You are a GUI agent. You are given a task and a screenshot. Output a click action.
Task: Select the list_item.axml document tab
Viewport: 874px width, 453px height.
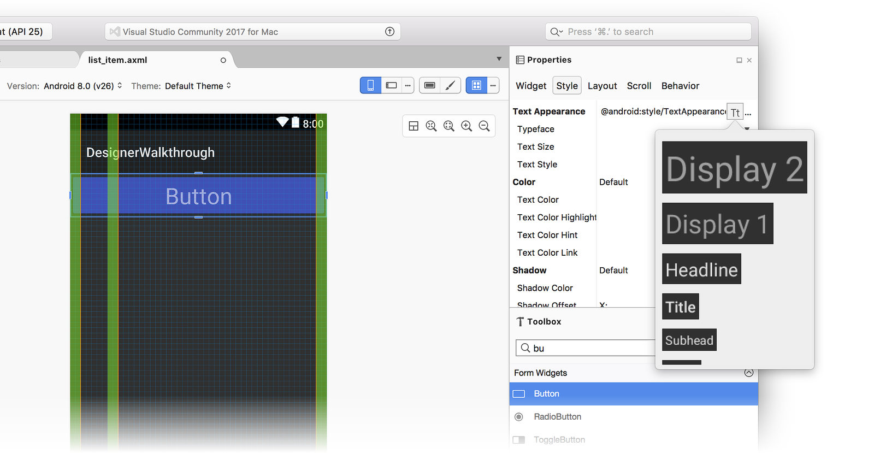point(157,60)
